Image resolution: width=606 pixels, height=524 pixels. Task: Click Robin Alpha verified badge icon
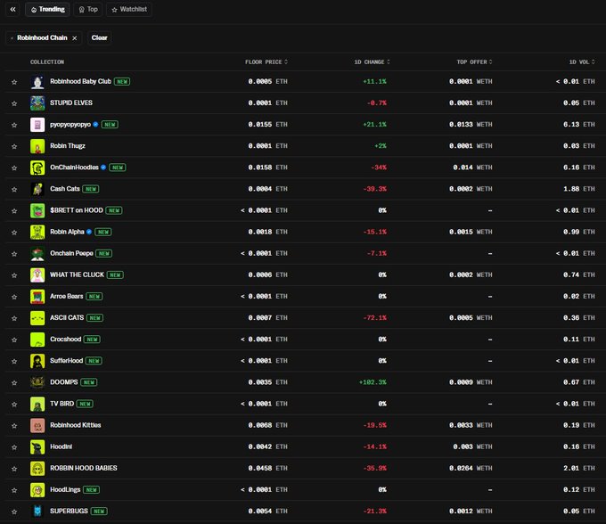(89, 232)
